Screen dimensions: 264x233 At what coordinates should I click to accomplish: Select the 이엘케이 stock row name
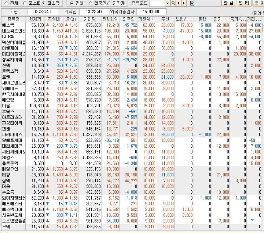(x=10, y=48)
